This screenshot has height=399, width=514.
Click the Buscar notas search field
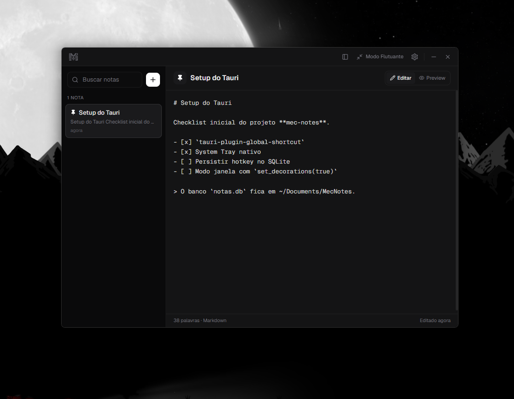(x=104, y=80)
